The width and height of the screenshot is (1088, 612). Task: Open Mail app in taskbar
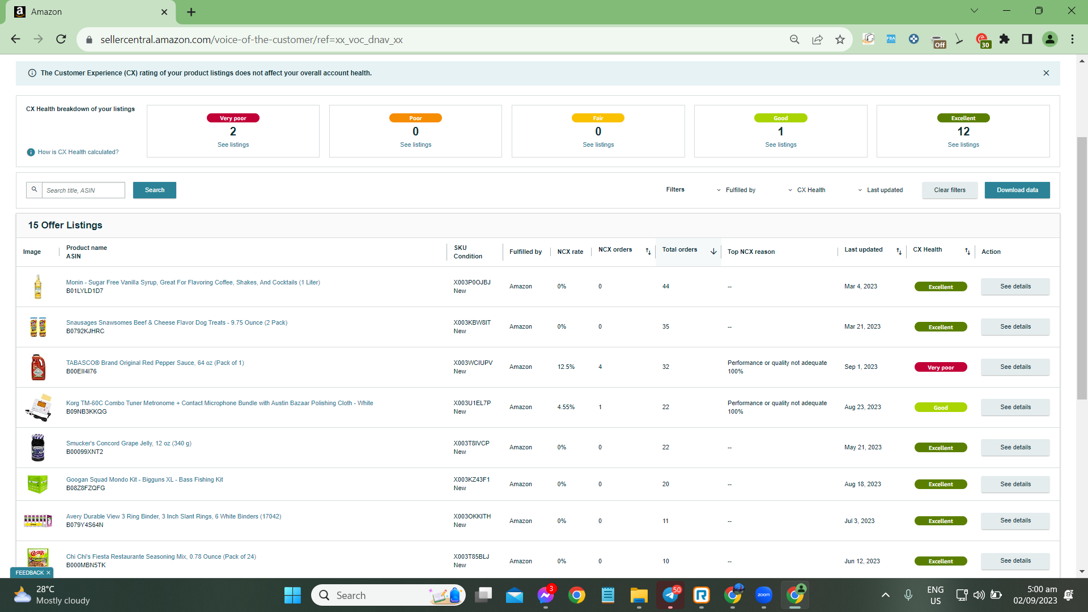514,595
